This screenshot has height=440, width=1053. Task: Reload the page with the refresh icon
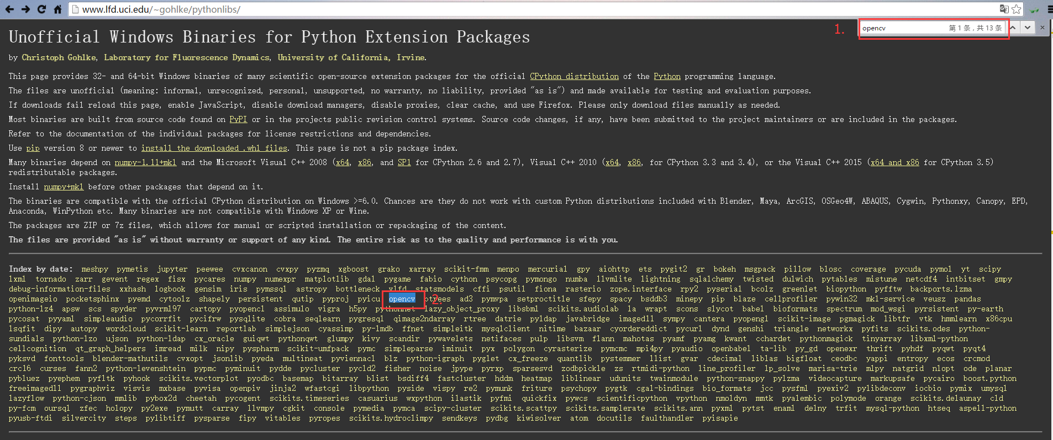click(x=41, y=9)
